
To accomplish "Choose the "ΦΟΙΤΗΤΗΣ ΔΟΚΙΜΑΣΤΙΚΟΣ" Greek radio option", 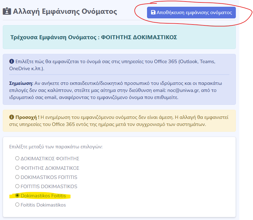I will (x=17, y=168).
